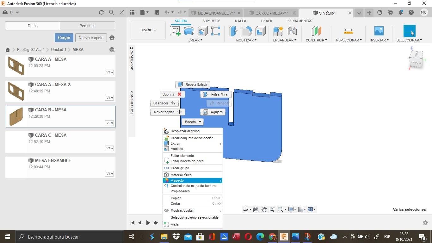Screen dimensions: 432x243
Task: Open Fusion 360 from the taskbar
Action: click(x=284, y=237)
